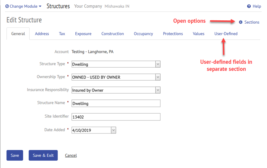267x168 pixels.
Task: Click into the Site Identifier field
Action: pos(116,117)
